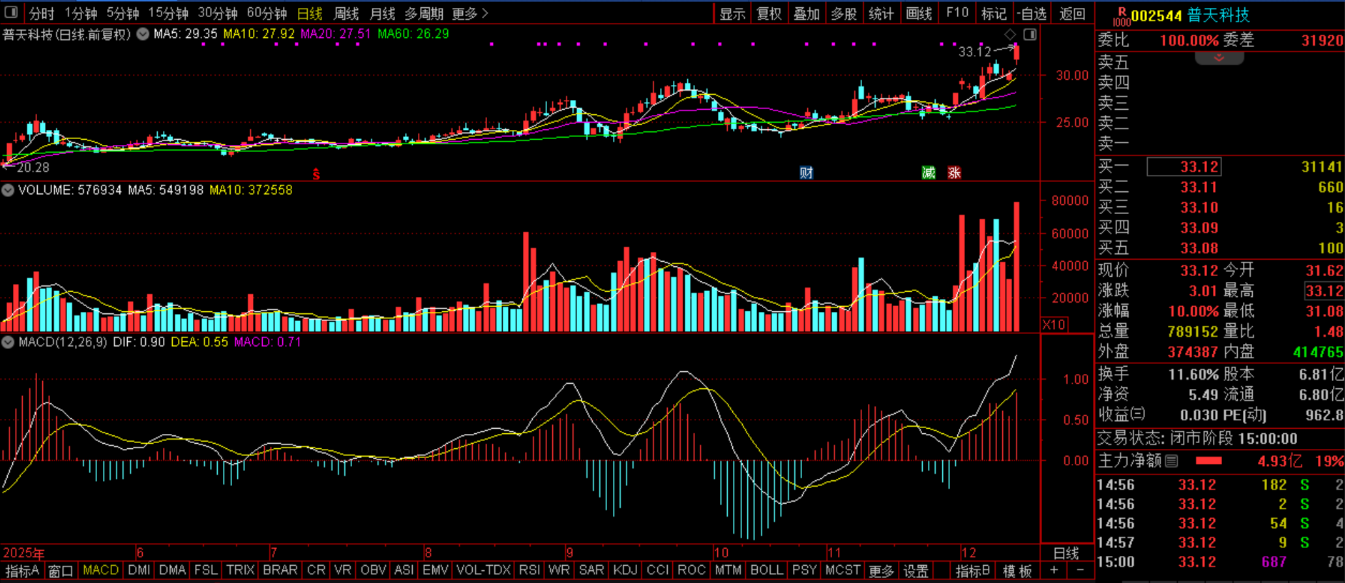Switch to the 分时 intraday view
The height and width of the screenshot is (583, 1345).
(x=41, y=14)
